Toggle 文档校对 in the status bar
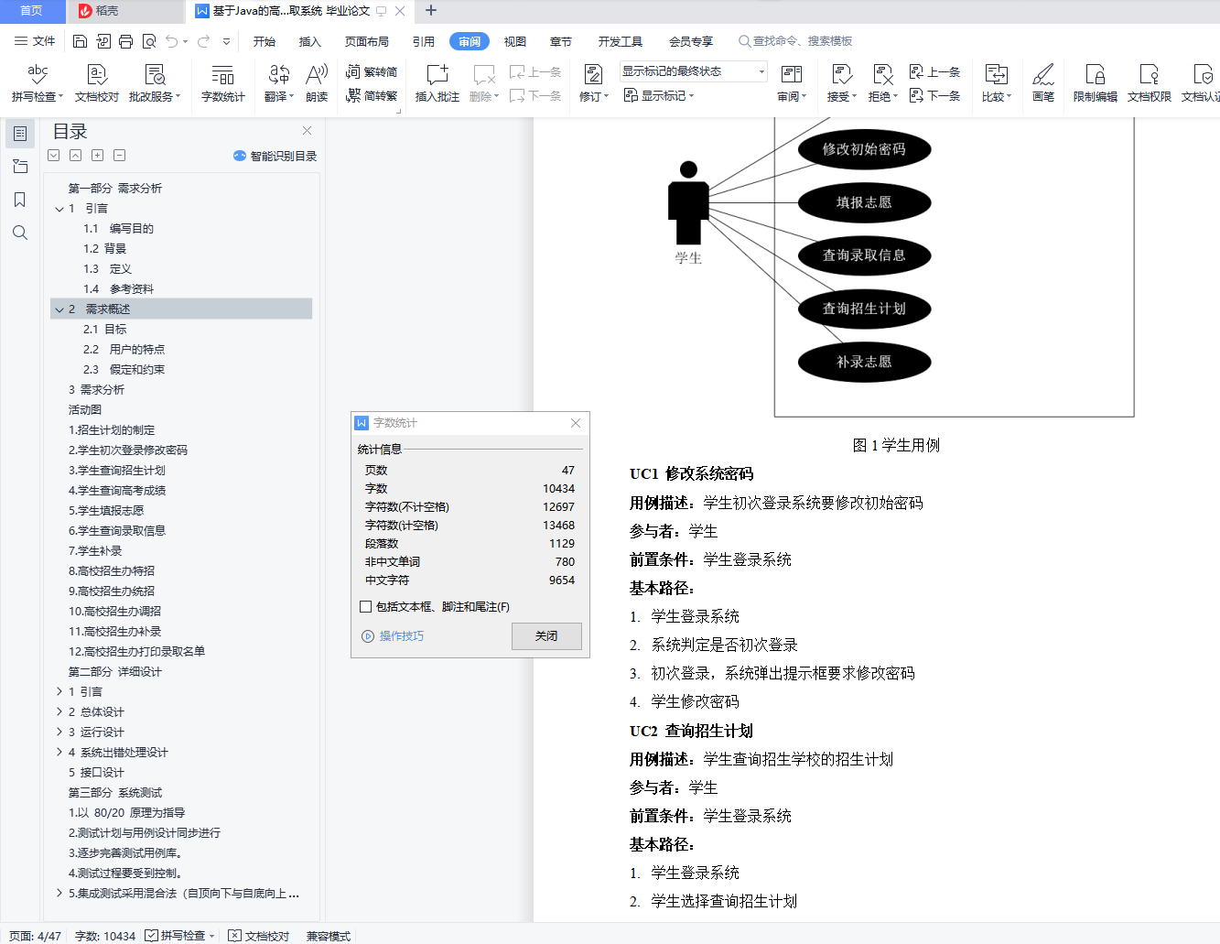Screen dimensions: 1220x944 [259, 936]
